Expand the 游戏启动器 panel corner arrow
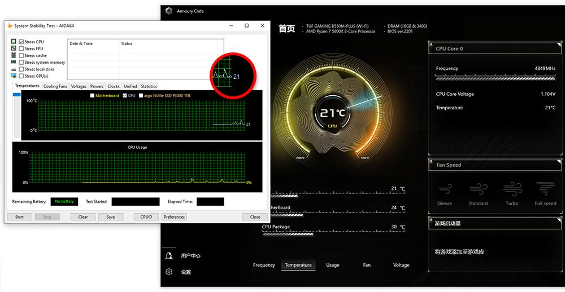Screen dimensions: 565x292 (x=559, y=219)
